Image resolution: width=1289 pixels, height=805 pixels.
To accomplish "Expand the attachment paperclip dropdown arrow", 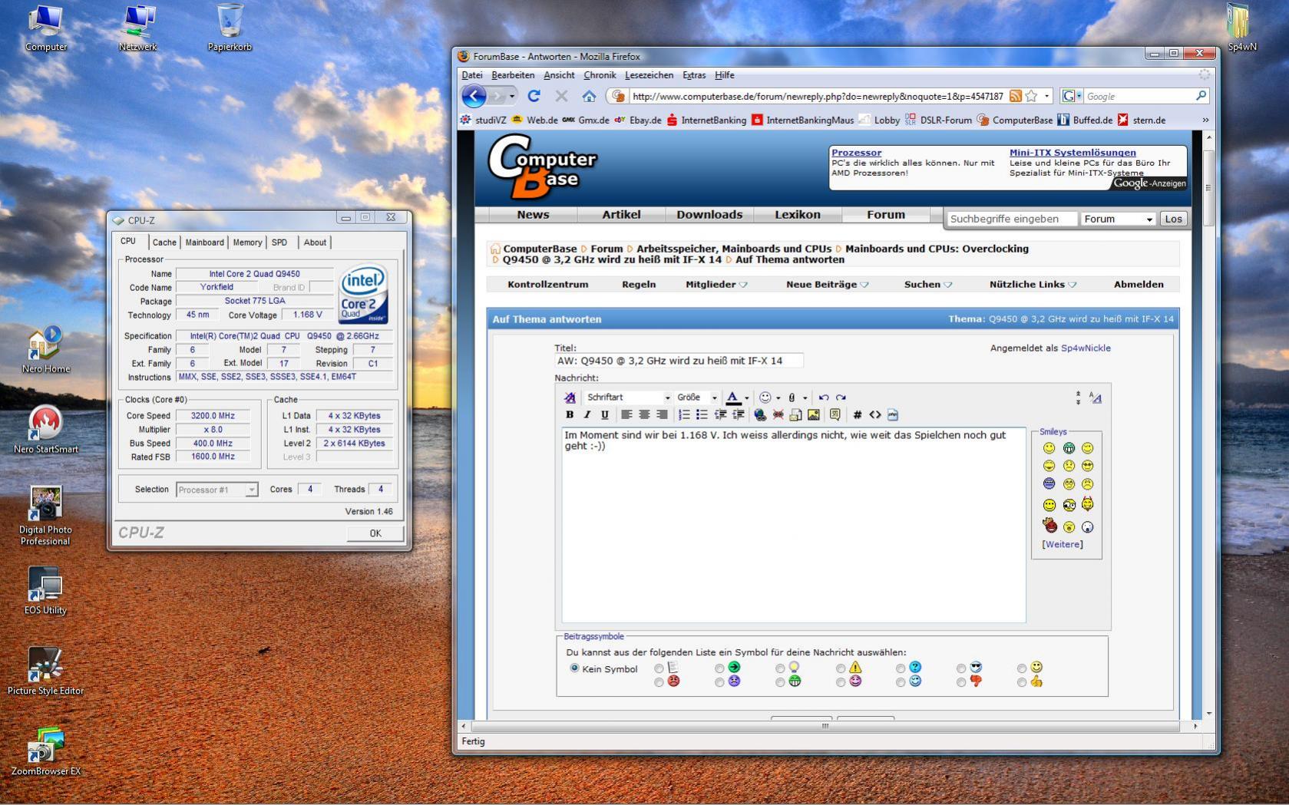I will click(x=805, y=398).
